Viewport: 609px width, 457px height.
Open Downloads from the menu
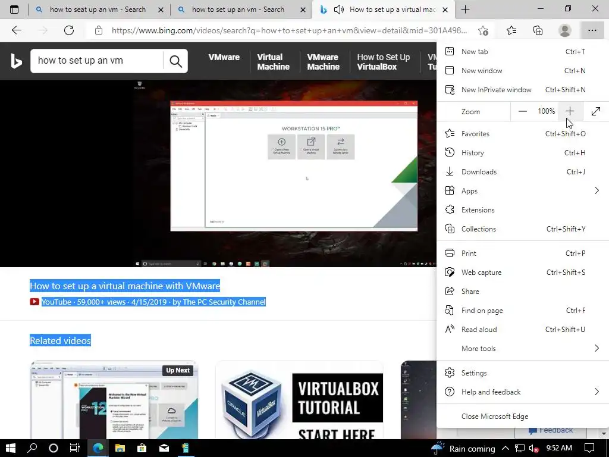coord(523,172)
